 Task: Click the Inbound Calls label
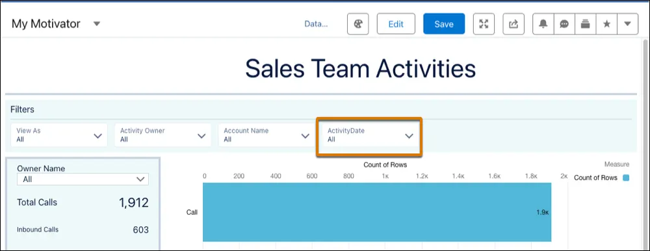tap(38, 230)
